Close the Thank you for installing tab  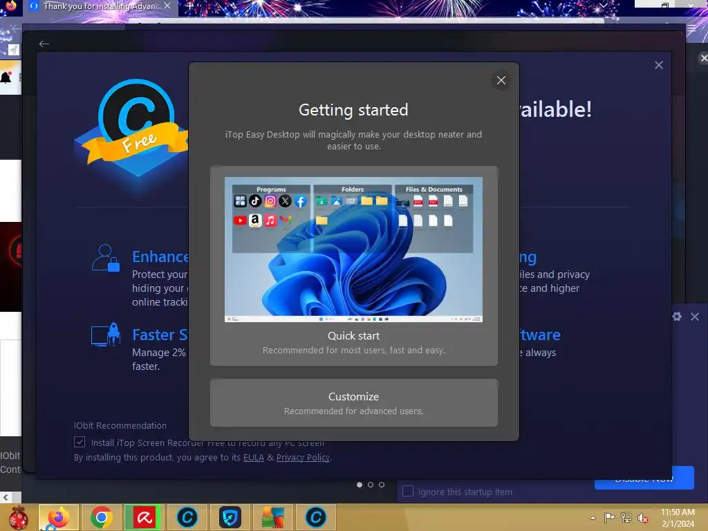(x=167, y=6)
